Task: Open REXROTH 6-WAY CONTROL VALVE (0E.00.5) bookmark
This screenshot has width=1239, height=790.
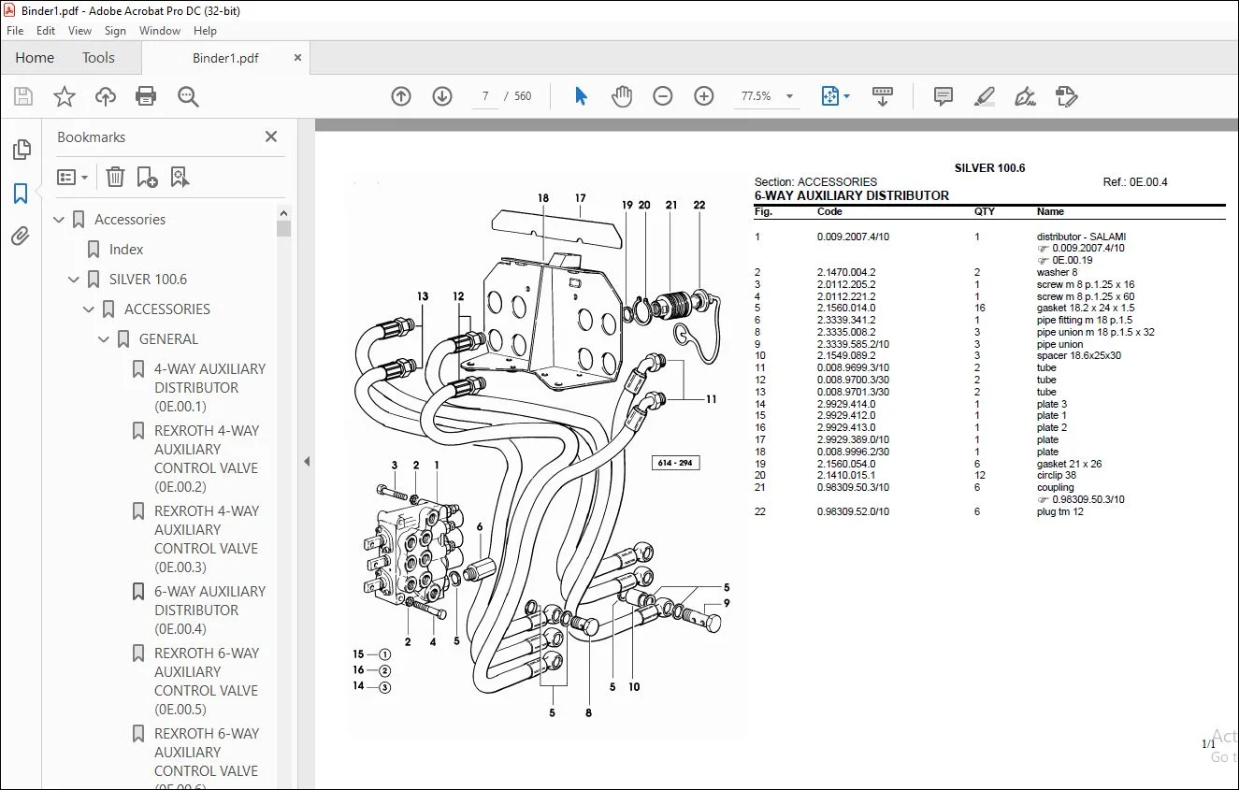Action: (x=207, y=682)
